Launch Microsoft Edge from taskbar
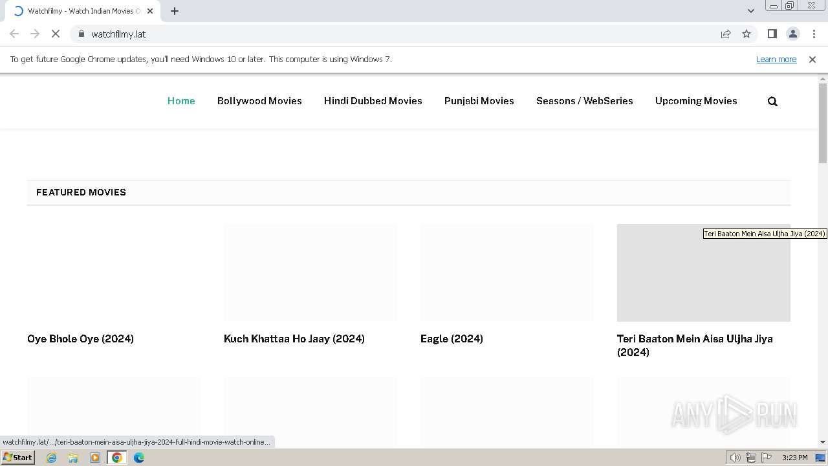This screenshot has width=828, height=466. point(139,458)
